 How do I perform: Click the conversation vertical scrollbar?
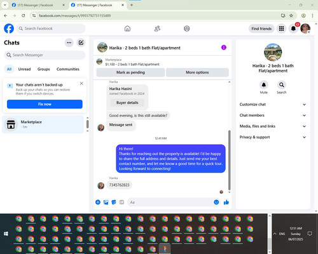point(229,160)
